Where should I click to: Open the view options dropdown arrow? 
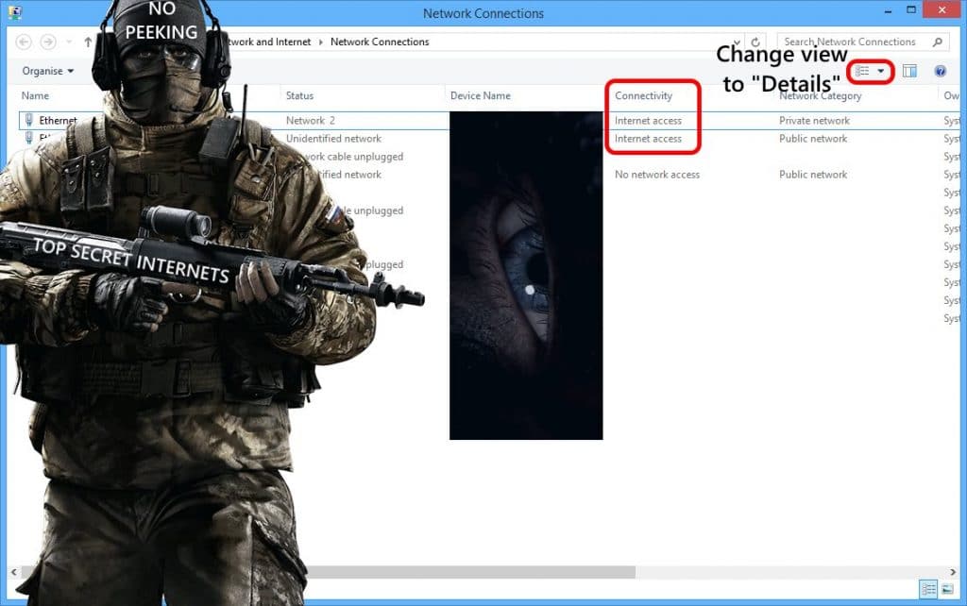point(879,71)
